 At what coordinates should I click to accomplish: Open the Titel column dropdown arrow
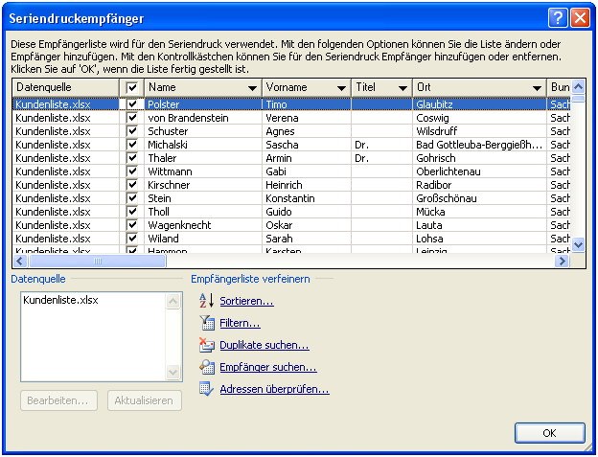[402, 88]
